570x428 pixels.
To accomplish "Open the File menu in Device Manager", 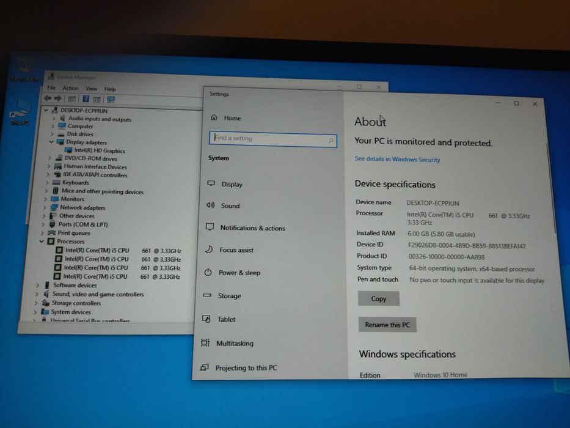I will (x=51, y=87).
